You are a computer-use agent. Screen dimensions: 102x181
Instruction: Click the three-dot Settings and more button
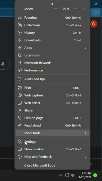pos(95,12)
